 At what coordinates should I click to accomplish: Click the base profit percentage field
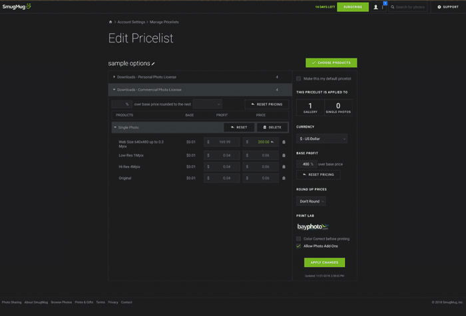[x=306, y=164]
